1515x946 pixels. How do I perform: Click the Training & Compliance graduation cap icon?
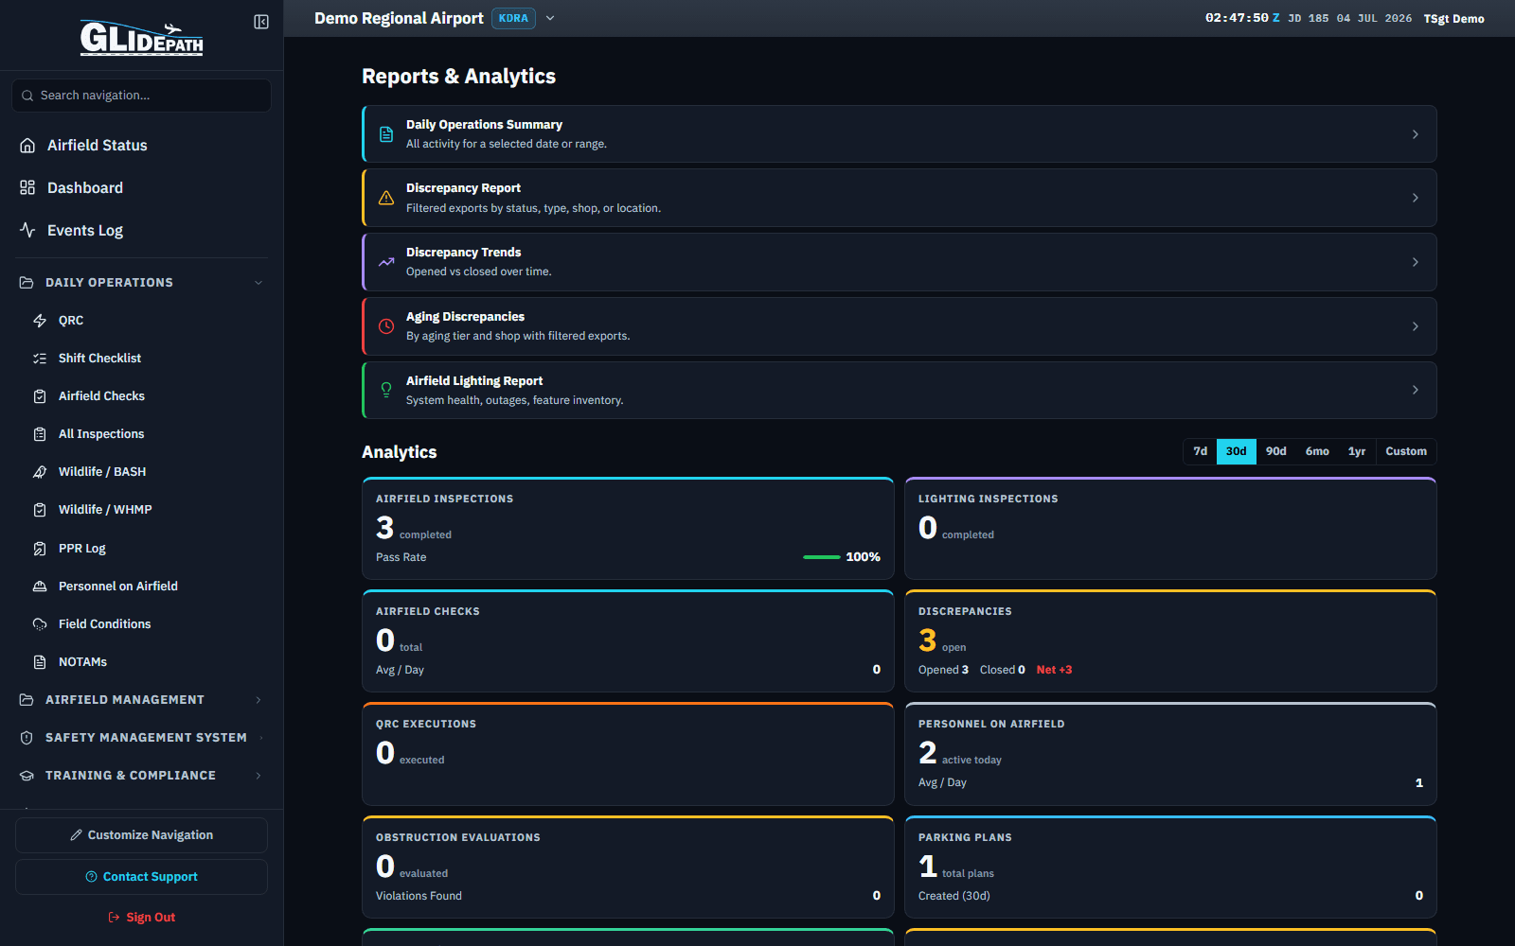pyautogui.click(x=27, y=776)
